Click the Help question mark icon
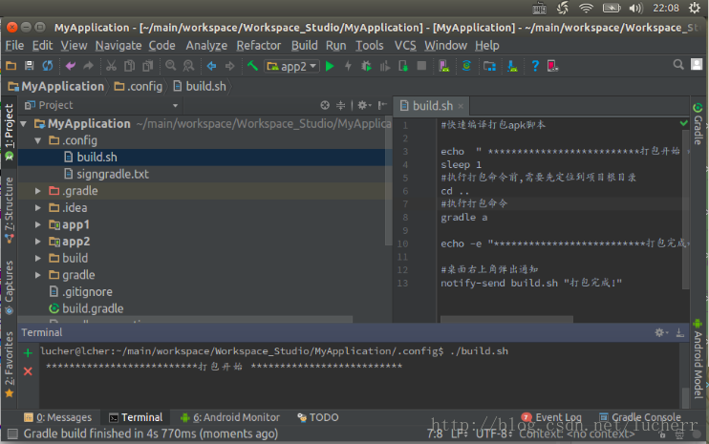This screenshot has height=444, width=709. (x=535, y=66)
